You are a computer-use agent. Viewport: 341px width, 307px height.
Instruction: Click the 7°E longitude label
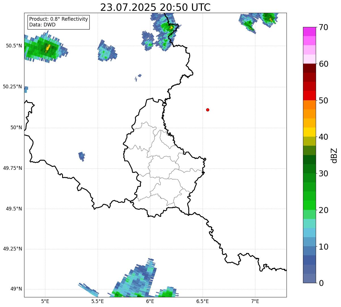[x=255, y=301]
